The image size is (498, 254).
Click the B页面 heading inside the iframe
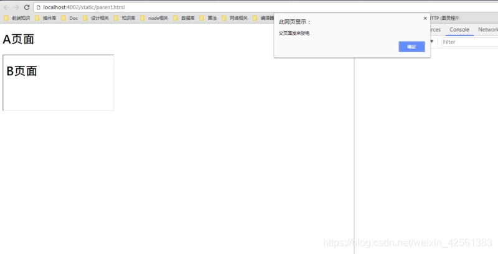[22, 71]
